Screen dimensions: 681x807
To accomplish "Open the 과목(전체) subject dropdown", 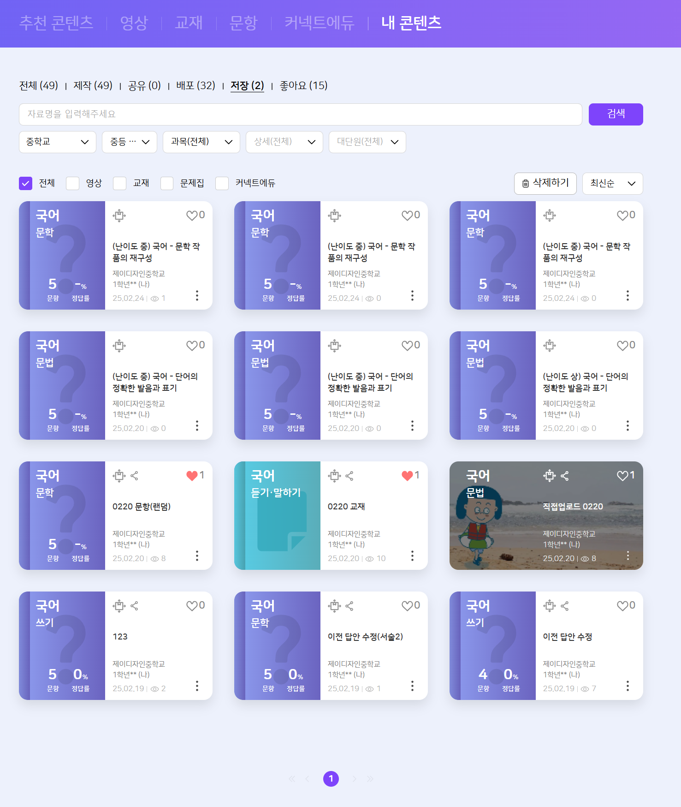I will pyautogui.click(x=201, y=142).
